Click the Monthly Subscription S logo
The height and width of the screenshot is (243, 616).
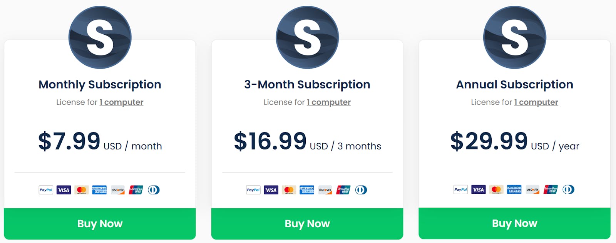pos(100,37)
